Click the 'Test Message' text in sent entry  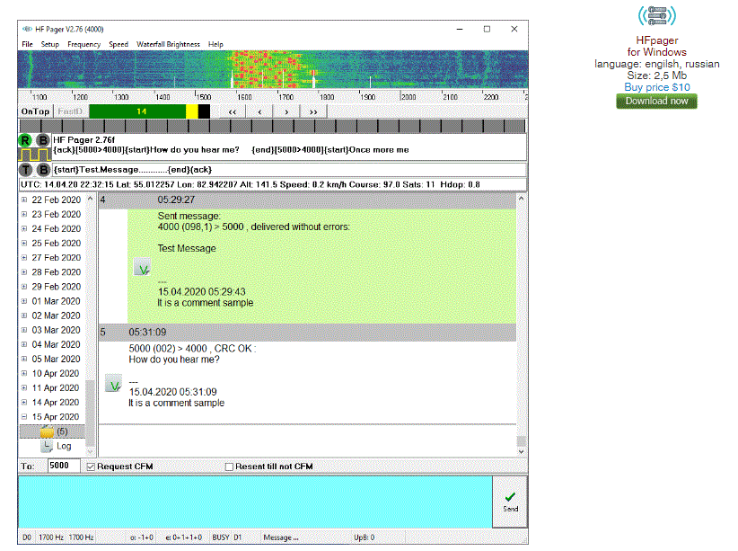[x=187, y=248]
